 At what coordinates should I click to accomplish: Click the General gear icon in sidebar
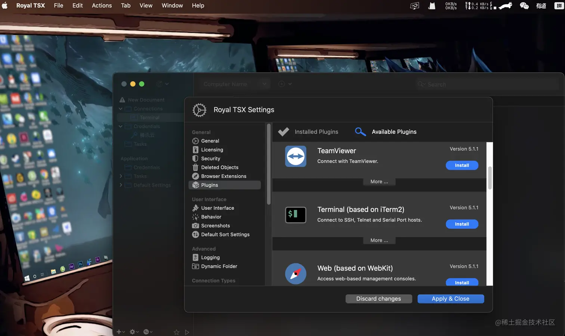[195, 141]
